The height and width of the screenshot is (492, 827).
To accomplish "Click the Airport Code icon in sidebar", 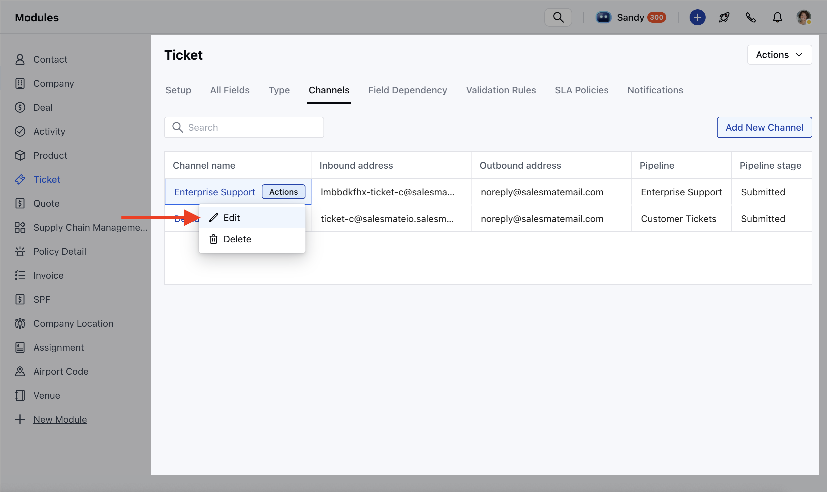I will pyautogui.click(x=20, y=371).
